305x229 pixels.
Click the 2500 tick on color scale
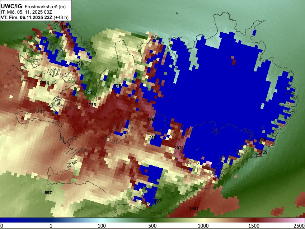pos(299,226)
